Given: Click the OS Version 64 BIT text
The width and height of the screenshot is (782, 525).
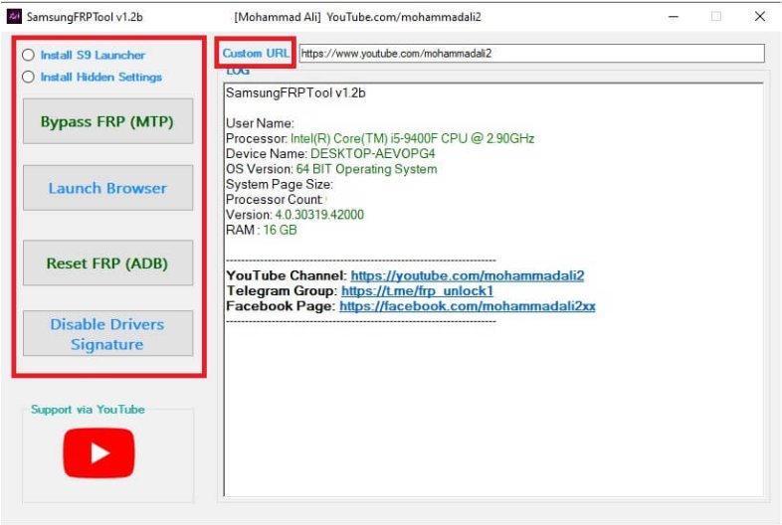Looking at the screenshot, I should coord(331,169).
